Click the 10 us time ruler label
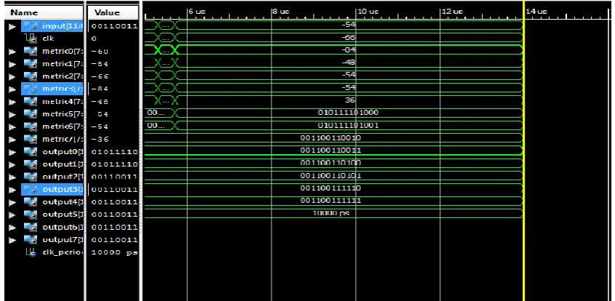The width and height of the screenshot is (615, 301). 368,12
